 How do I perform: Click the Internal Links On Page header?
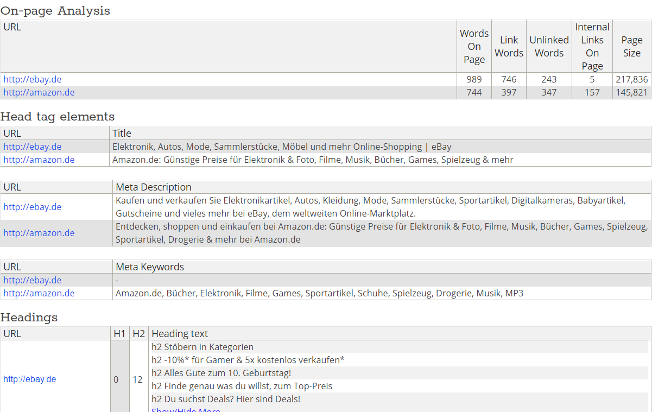592,46
